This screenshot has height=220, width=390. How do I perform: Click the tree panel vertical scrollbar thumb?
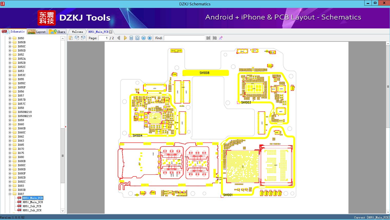point(63,155)
